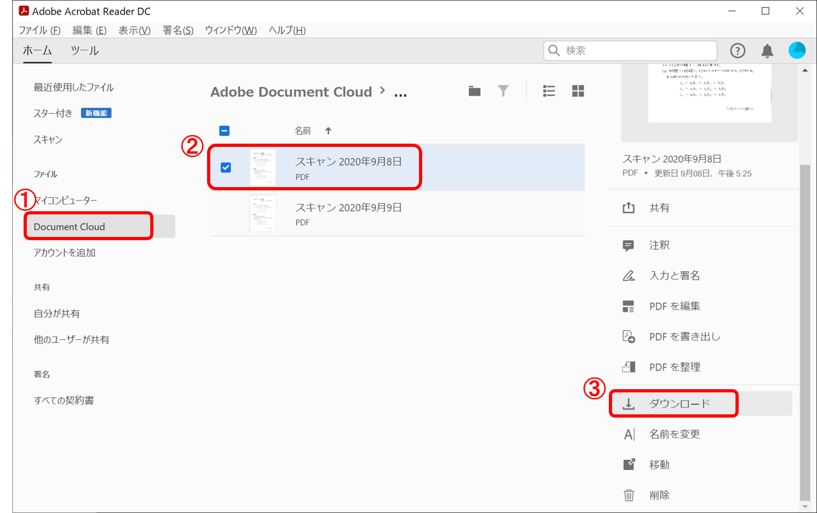Click the PDF を書き出し label
817x513 pixels.
click(684, 337)
